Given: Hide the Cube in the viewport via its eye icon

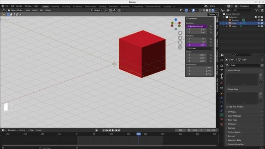Looking at the screenshot, I should [x=258, y=23].
